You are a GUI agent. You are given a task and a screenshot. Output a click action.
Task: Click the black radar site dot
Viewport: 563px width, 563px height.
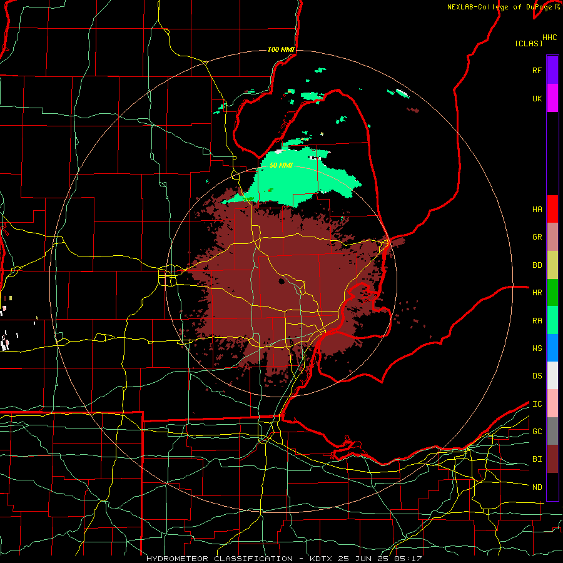[x=281, y=281]
